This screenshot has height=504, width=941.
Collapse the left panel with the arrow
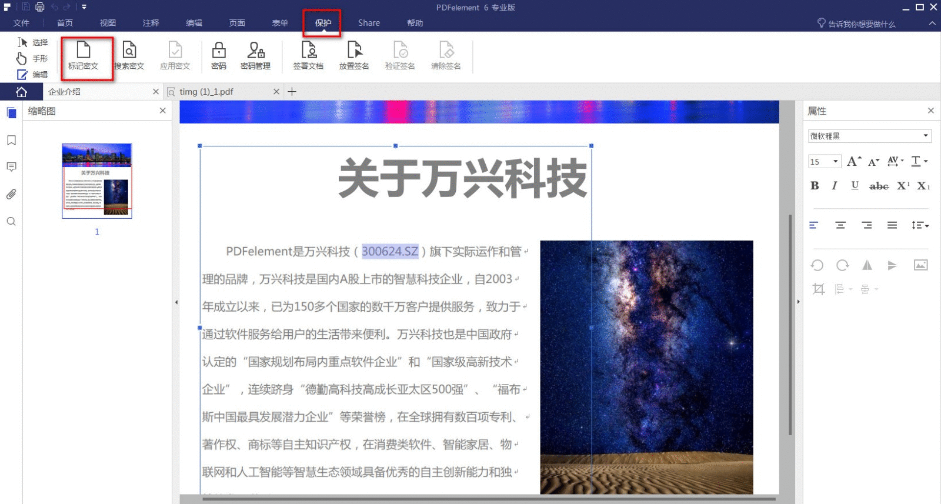[x=176, y=302]
